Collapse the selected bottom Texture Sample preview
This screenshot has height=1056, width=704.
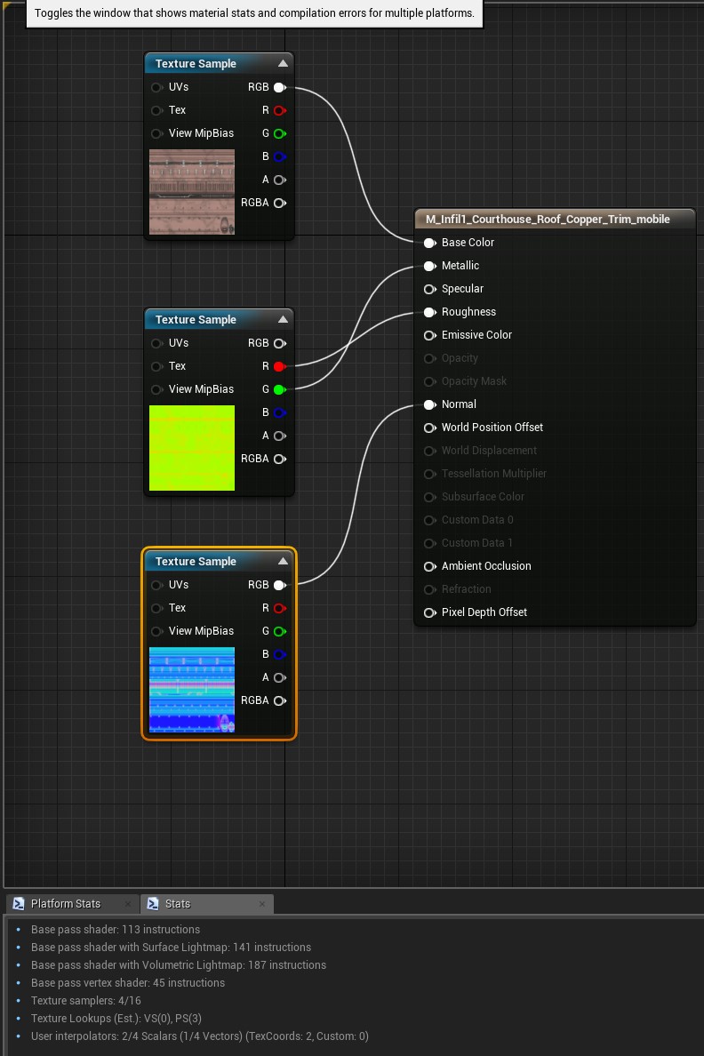coord(283,562)
